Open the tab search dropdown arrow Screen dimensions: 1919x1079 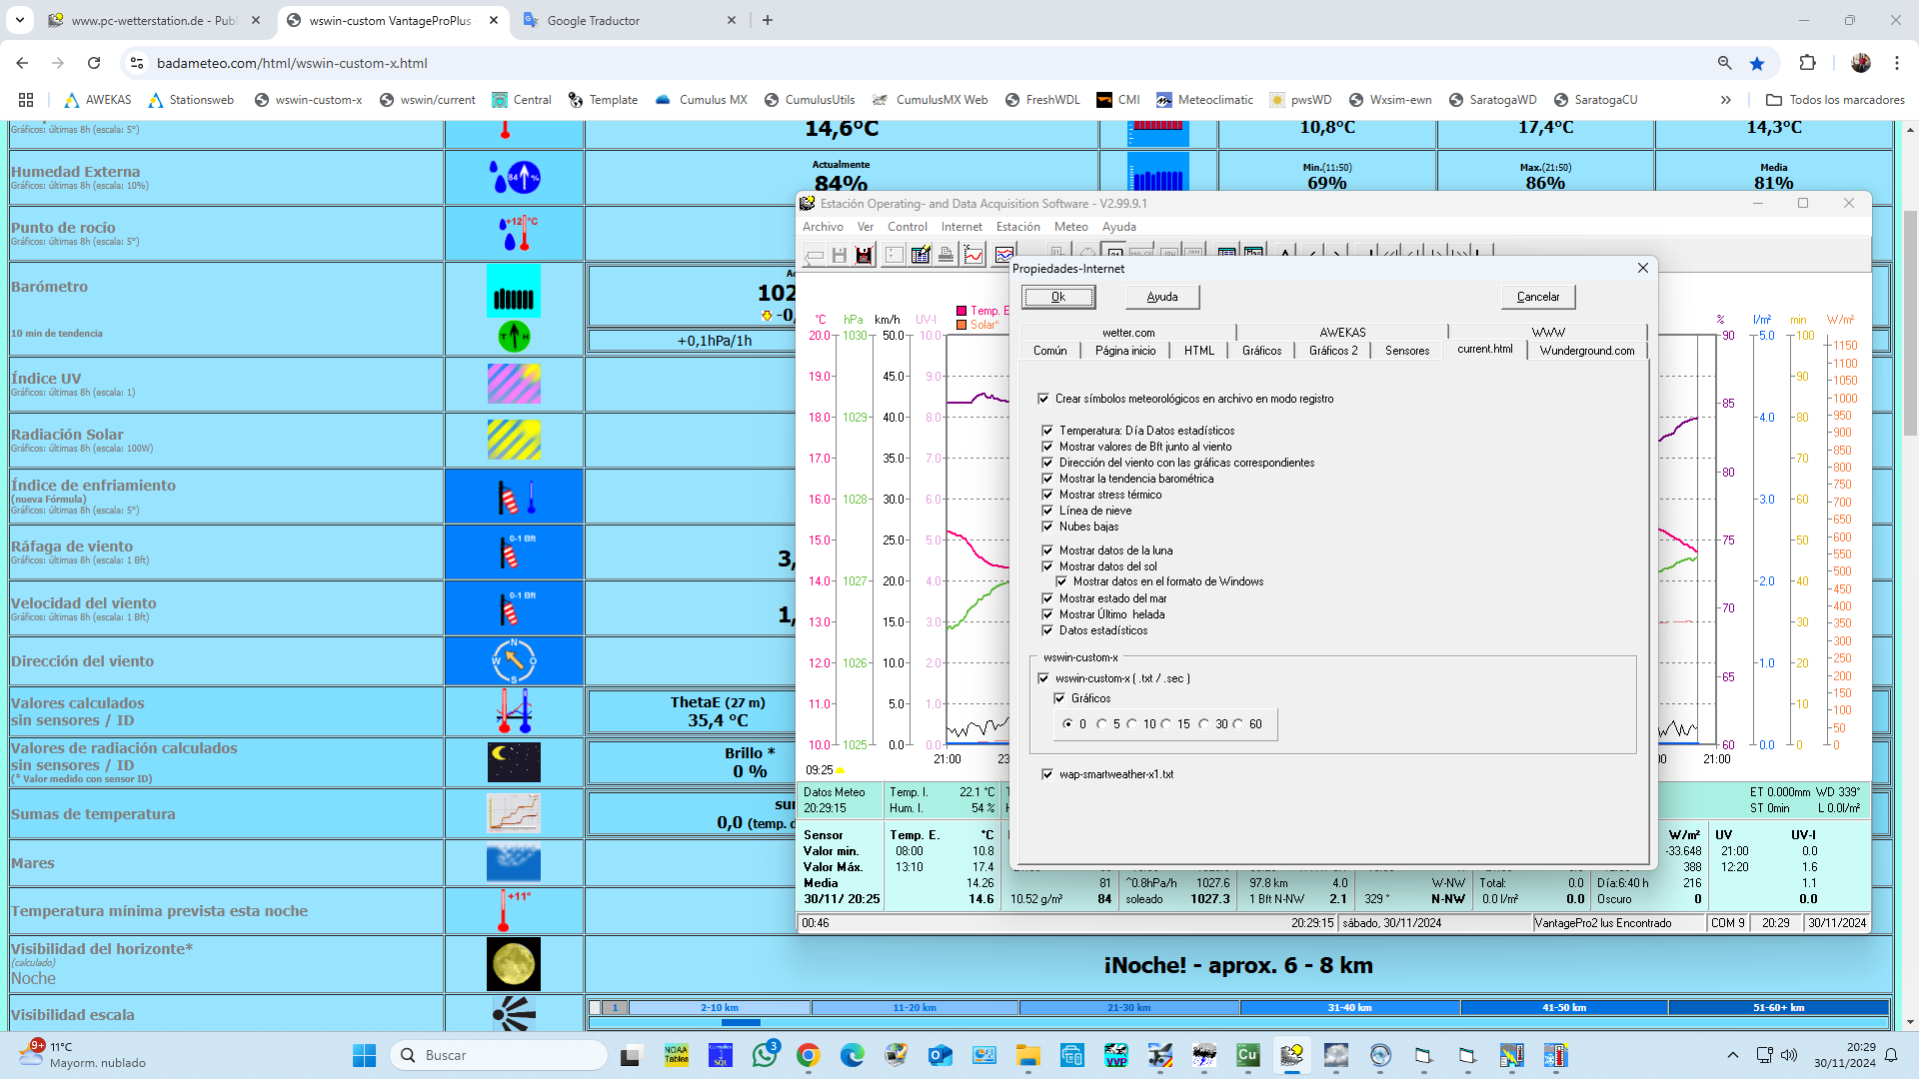20,20
